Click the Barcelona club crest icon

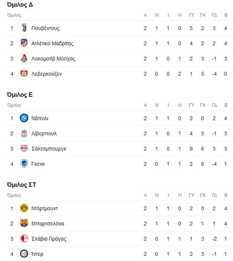(24, 223)
